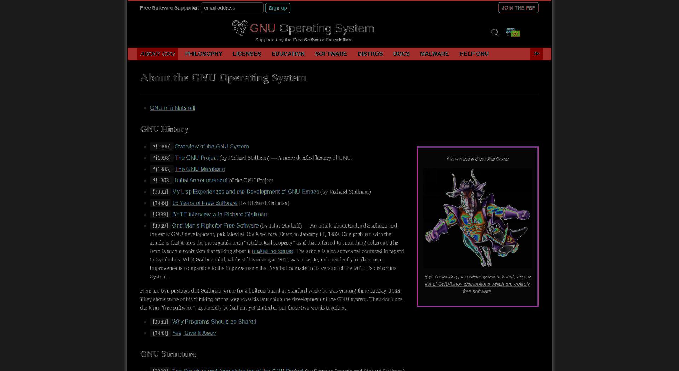Open the Free Software Foundation link
This screenshot has height=371, width=679.
(322, 40)
